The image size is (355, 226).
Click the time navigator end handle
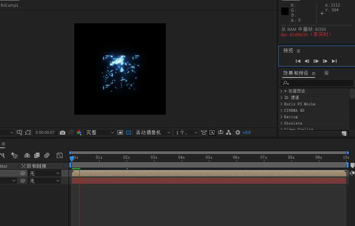click(347, 153)
